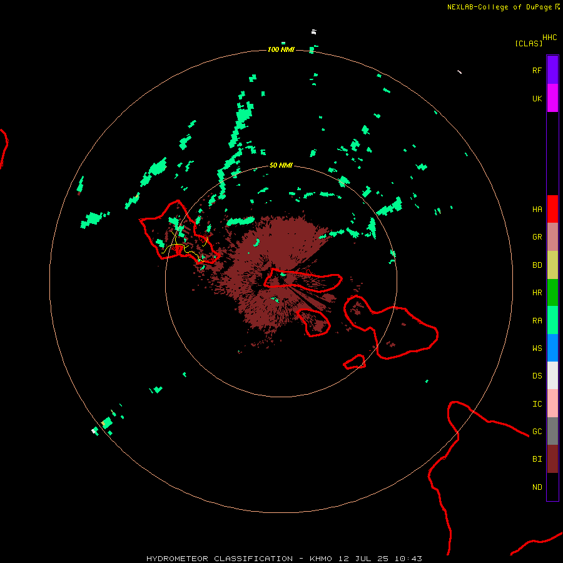
Task: Click the IC legend label
Action: [537, 404]
